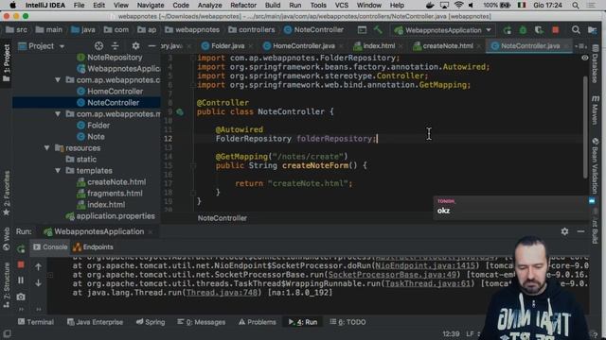Open the Favorites side tool window
606x340 pixels.
(x=7, y=193)
